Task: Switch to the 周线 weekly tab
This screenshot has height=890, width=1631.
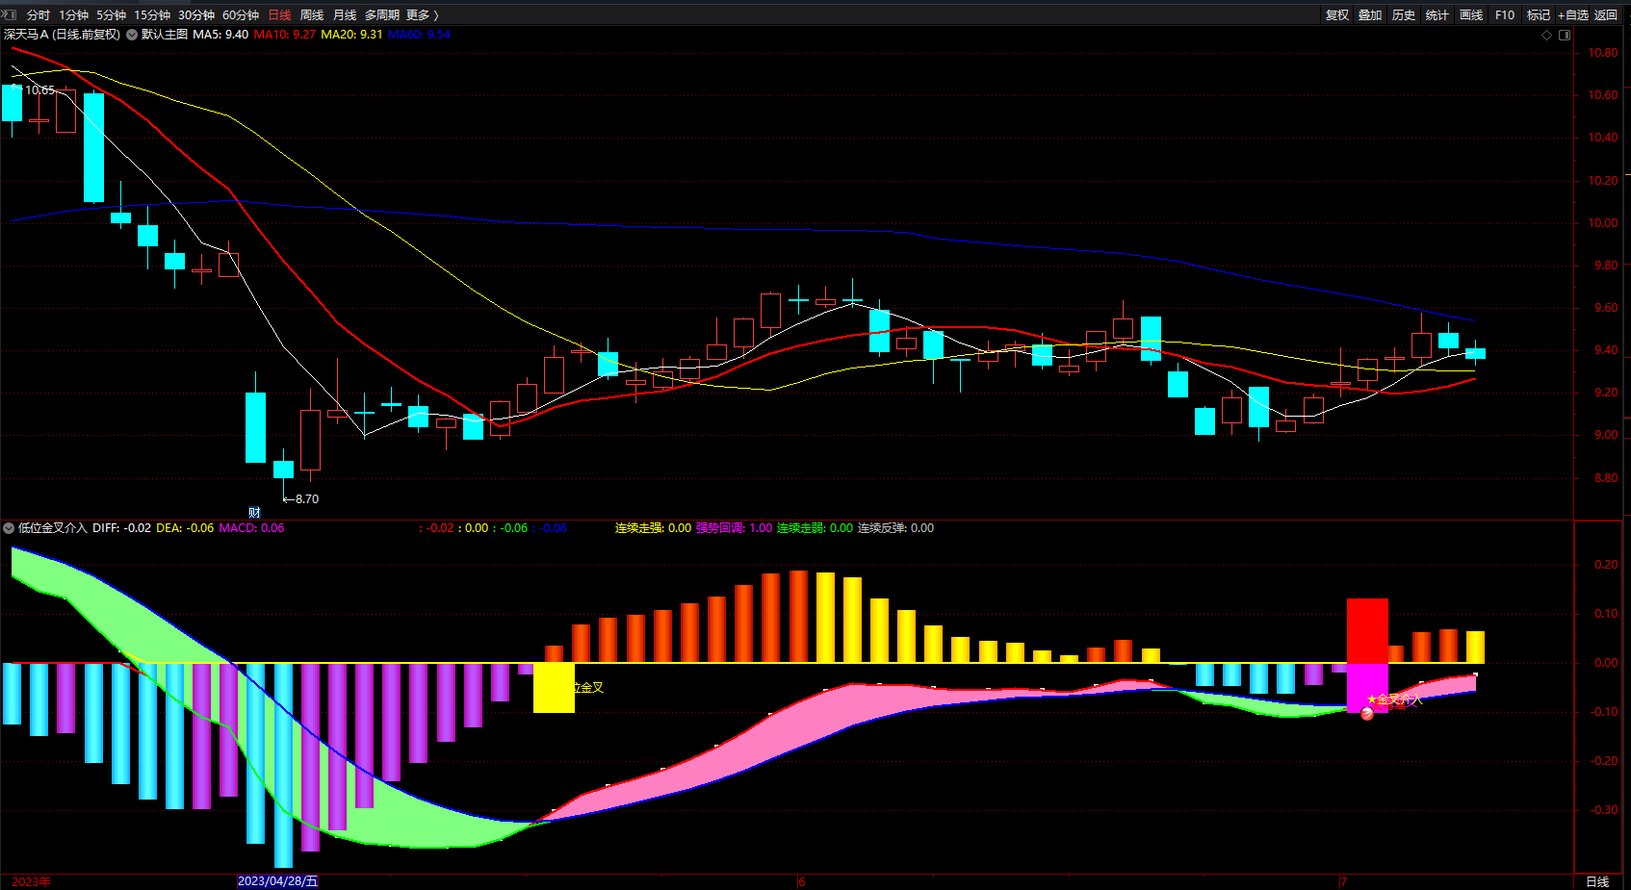Action: [x=312, y=14]
